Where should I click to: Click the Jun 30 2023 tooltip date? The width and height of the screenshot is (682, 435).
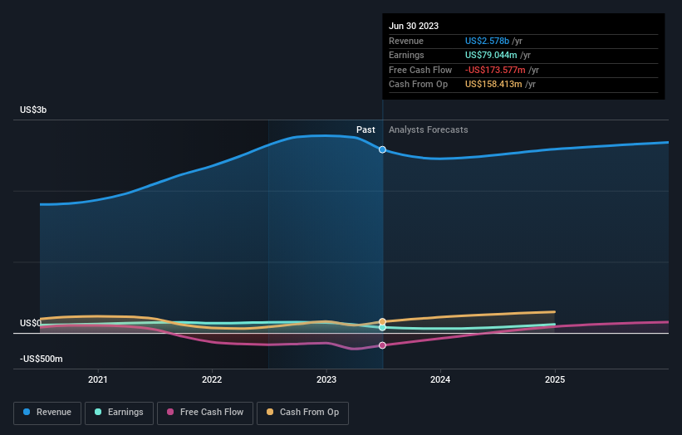(414, 26)
